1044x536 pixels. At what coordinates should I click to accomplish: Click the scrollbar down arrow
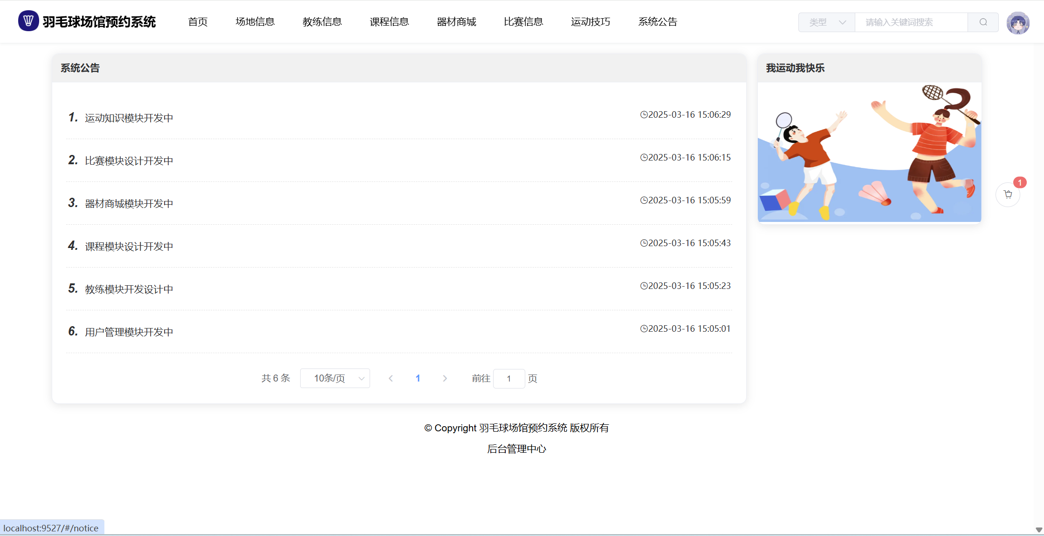[x=1038, y=530]
